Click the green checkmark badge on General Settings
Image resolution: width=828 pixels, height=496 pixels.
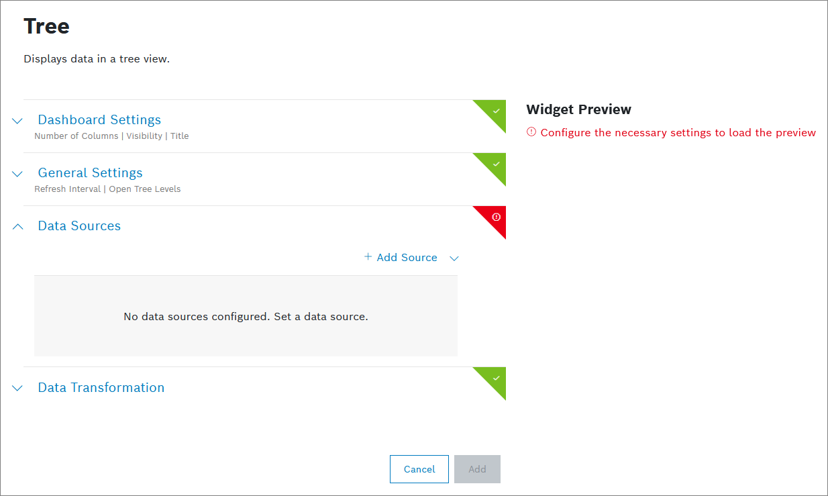[496, 163]
